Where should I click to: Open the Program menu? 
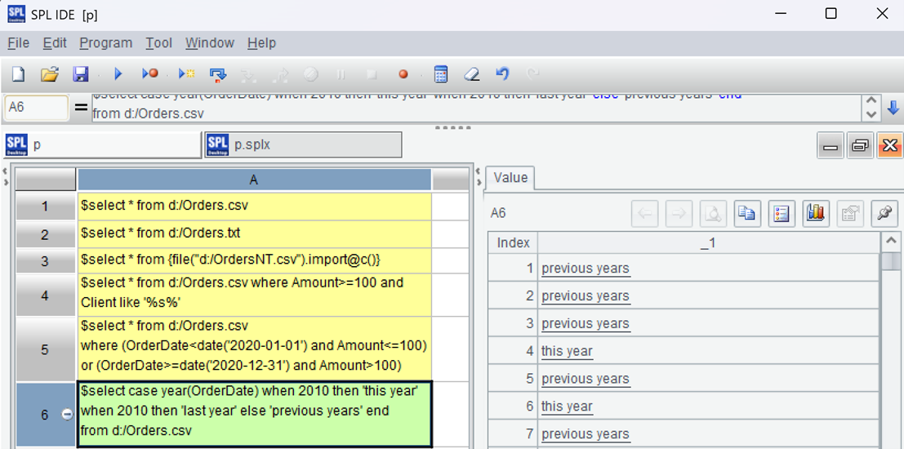[105, 43]
